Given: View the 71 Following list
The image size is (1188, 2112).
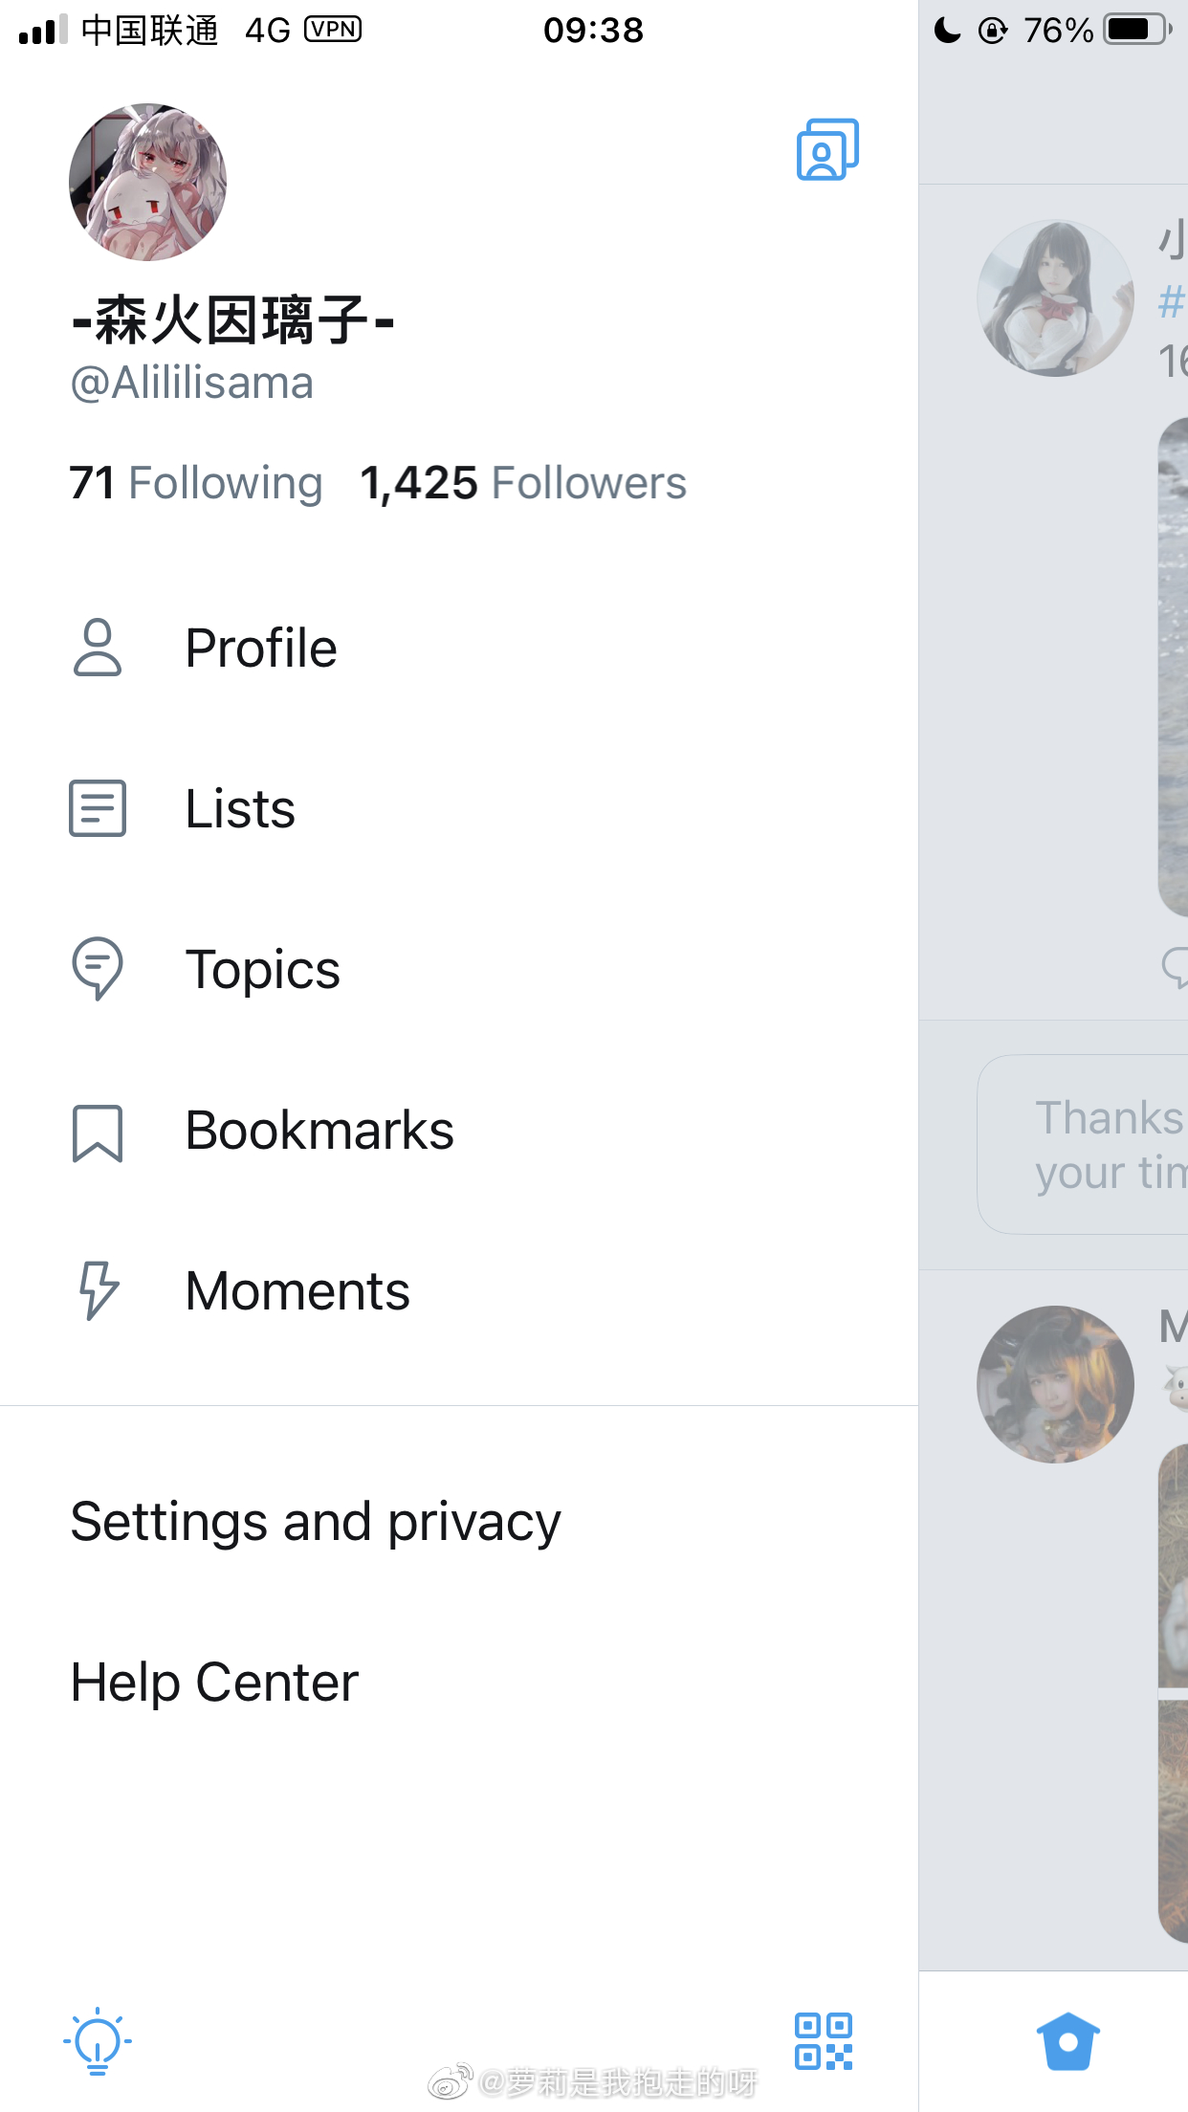Looking at the screenshot, I should (x=196, y=483).
